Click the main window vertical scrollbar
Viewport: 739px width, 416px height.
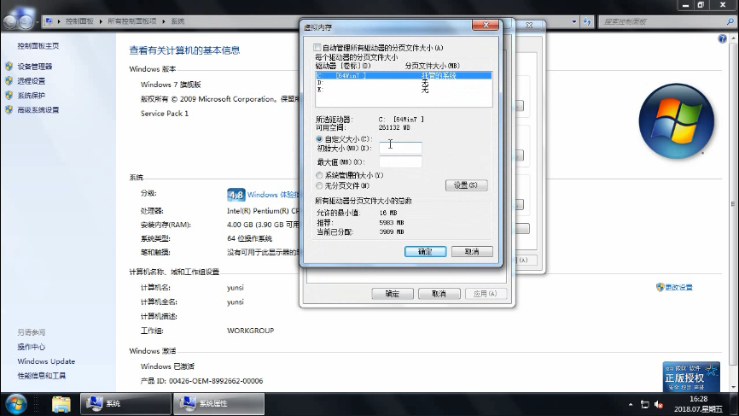(x=732, y=202)
